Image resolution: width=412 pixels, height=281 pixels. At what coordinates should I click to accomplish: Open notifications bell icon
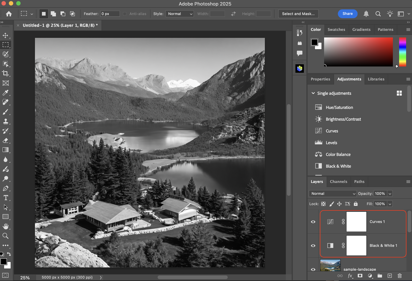366,14
